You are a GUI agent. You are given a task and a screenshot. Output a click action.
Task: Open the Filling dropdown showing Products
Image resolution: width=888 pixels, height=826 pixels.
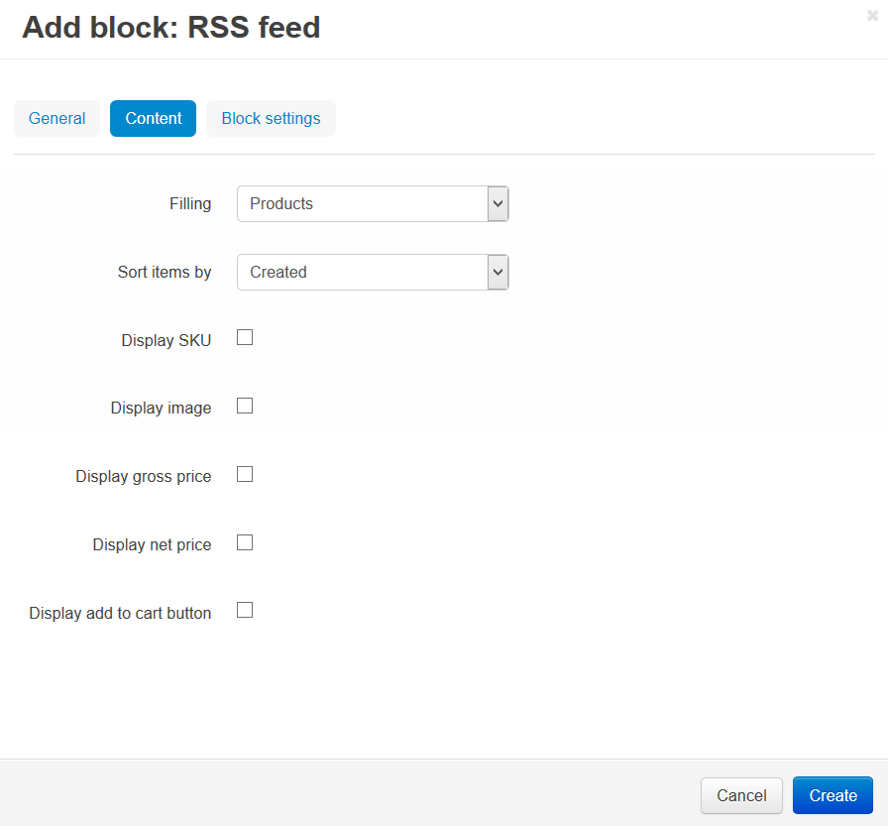tap(373, 203)
